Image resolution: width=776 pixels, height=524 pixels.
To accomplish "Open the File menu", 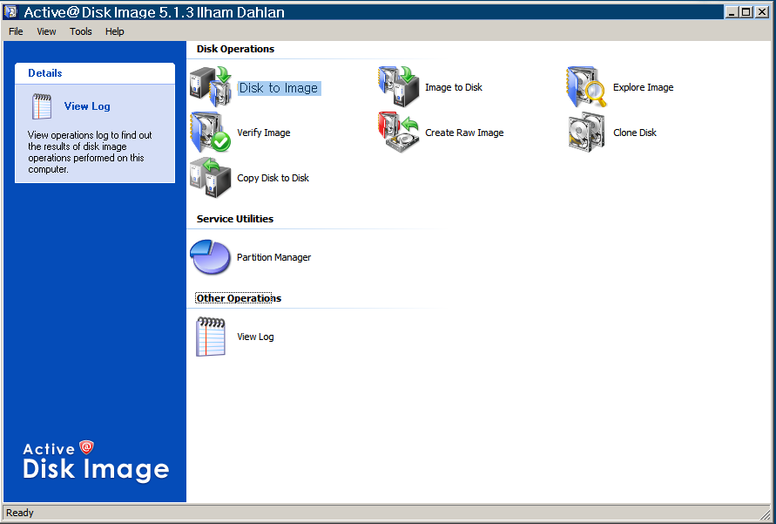I will tap(16, 31).
